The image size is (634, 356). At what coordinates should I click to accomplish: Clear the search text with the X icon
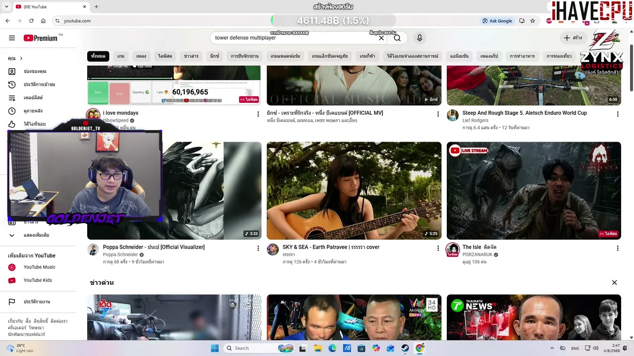tap(381, 38)
